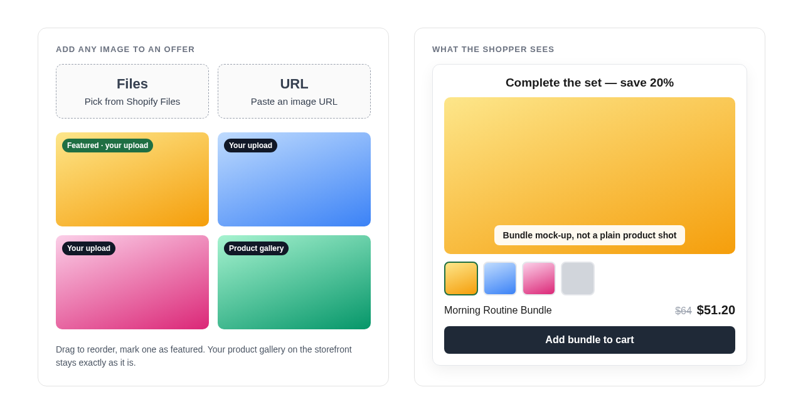The image size is (803, 414).
Task: Pick the yellow thumbnail swatch in preview
Action: click(x=461, y=279)
